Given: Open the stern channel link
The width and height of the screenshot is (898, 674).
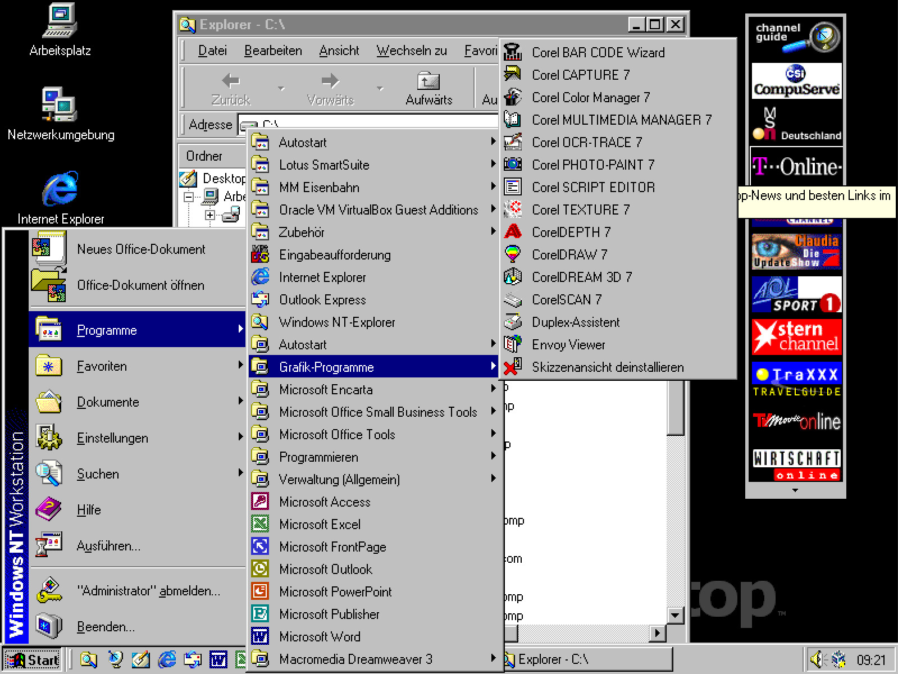Looking at the screenshot, I should point(796,337).
